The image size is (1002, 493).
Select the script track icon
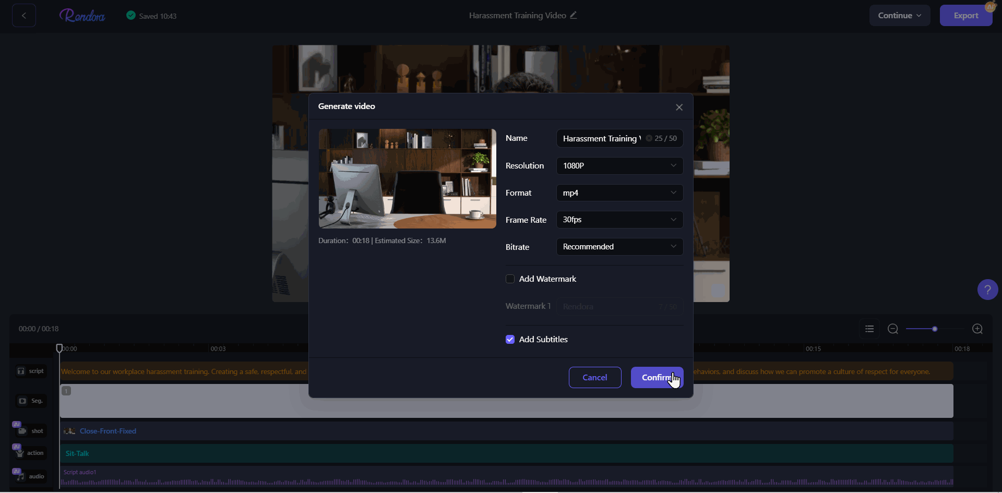coord(21,371)
